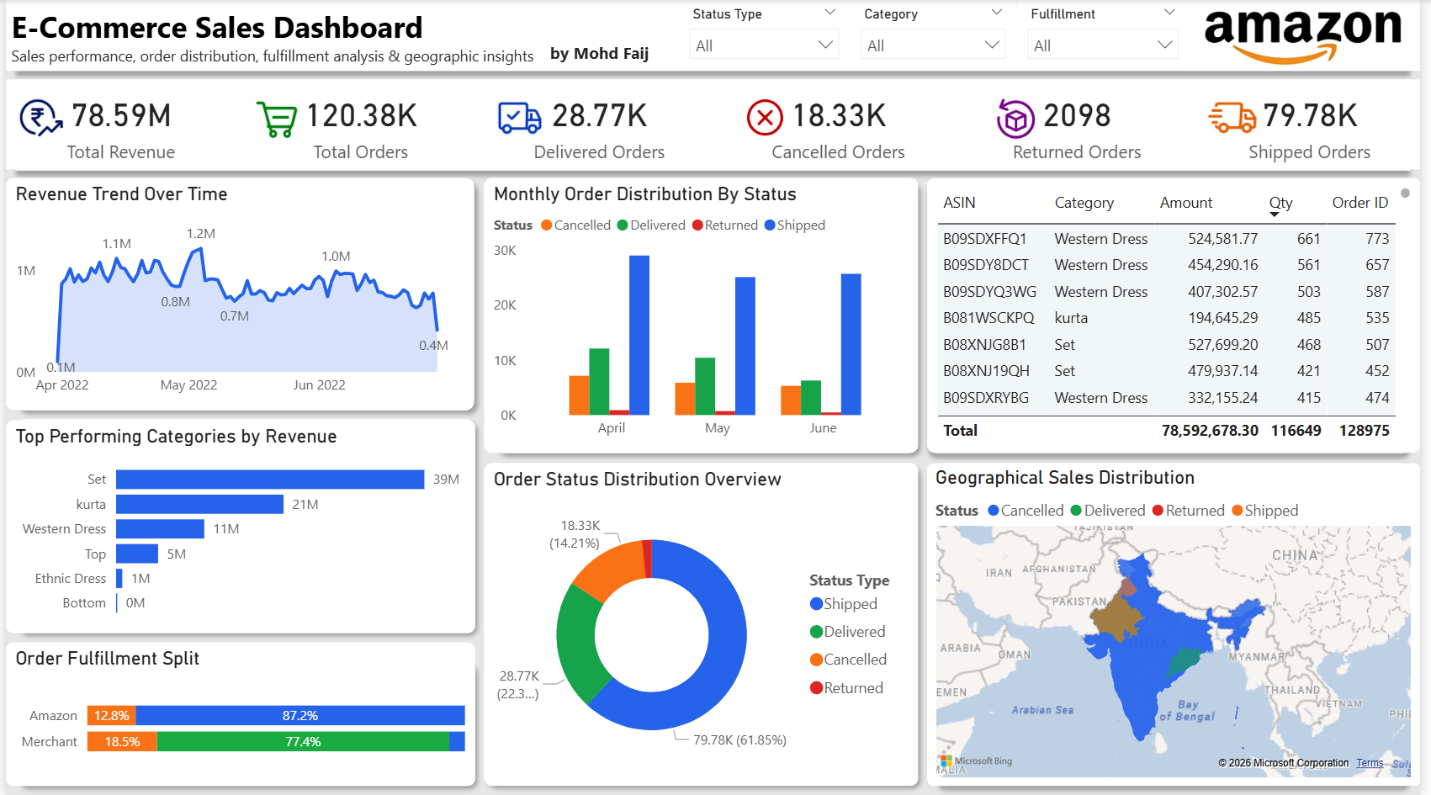Select Delivered in geographical map legend
Image resolution: width=1431 pixels, height=795 pixels.
click(x=1108, y=511)
